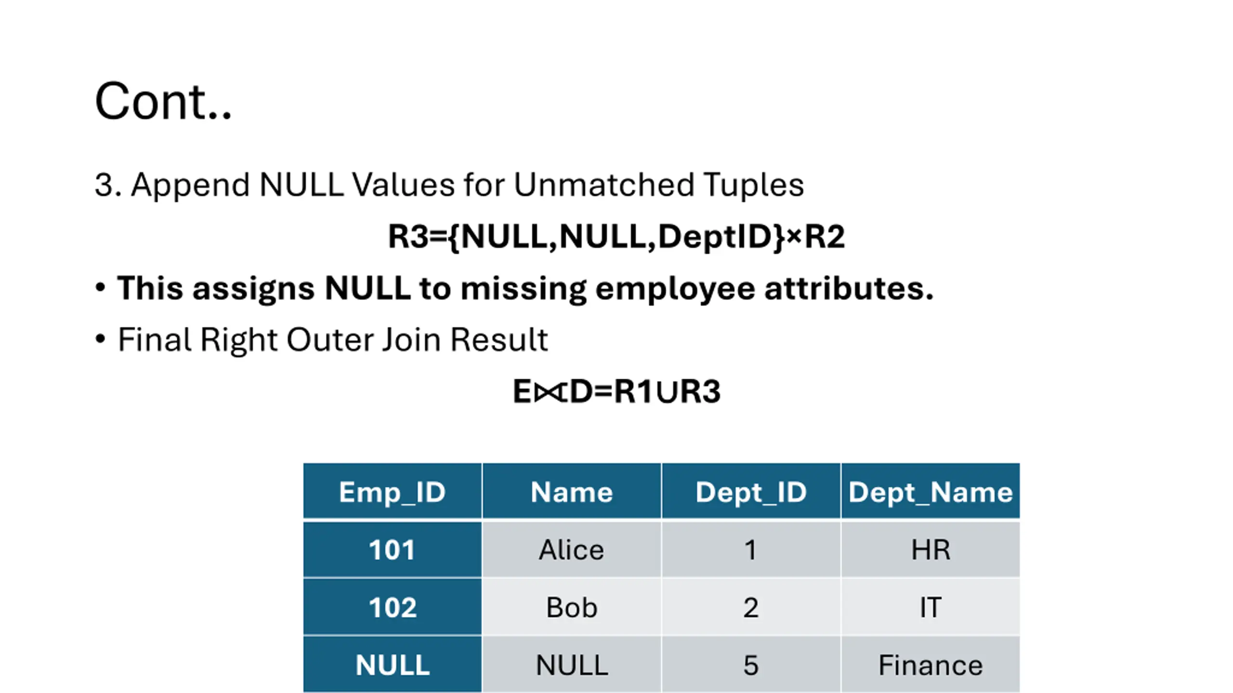Click the Finance department cell
The image size is (1233, 693).
click(x=931, y=665)
